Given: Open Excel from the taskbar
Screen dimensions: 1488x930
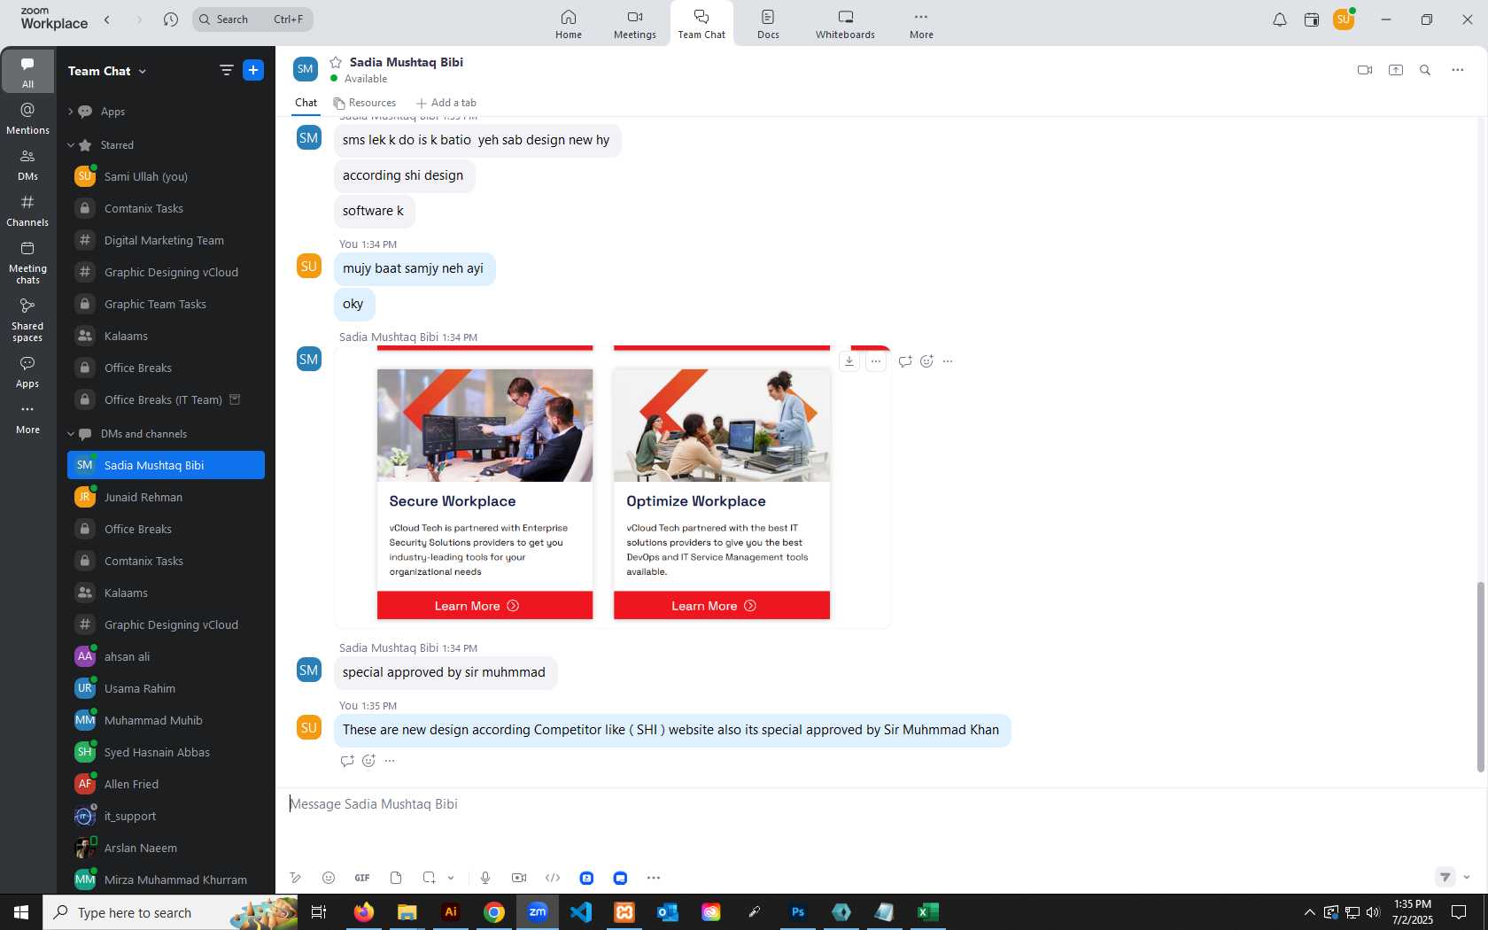Looking at the screenshot, I should click(x=927, y=912).
